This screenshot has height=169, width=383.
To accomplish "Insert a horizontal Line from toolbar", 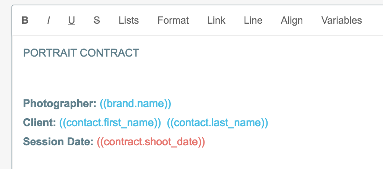I will tap(253, 20).
